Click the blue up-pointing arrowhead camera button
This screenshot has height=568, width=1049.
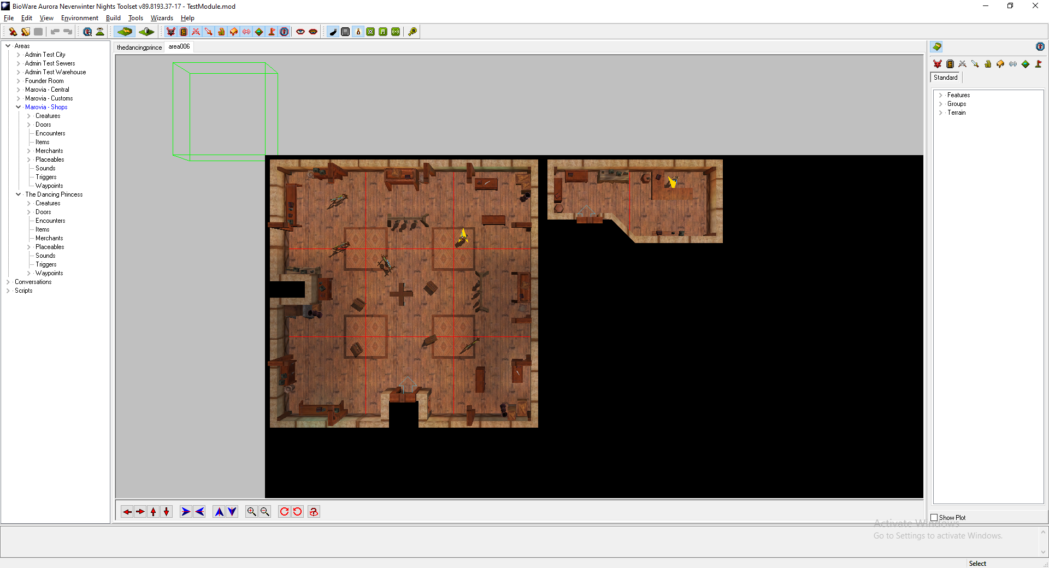[x=219, y=512]
